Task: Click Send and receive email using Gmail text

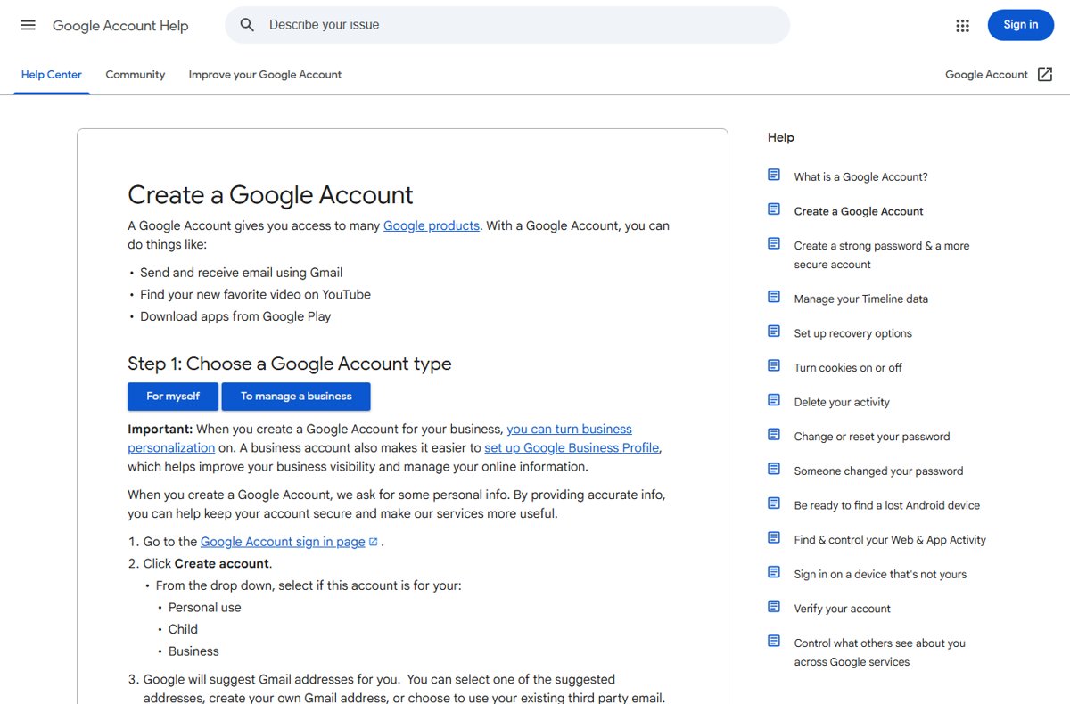Action: point(242,273)
